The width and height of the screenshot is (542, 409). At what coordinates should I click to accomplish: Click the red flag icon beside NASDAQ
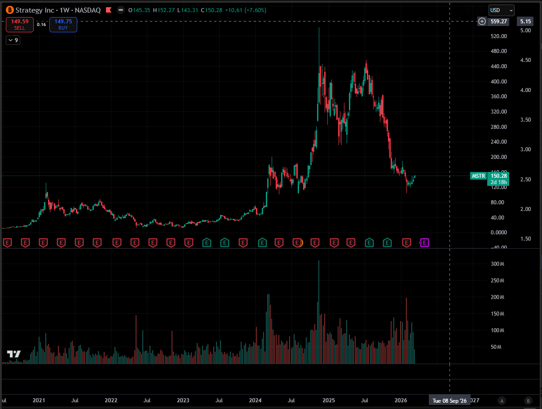point(108,10)
